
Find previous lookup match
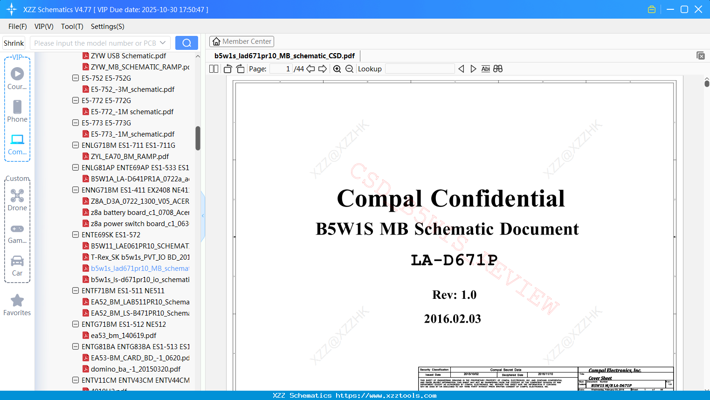[x=461, y=69]
